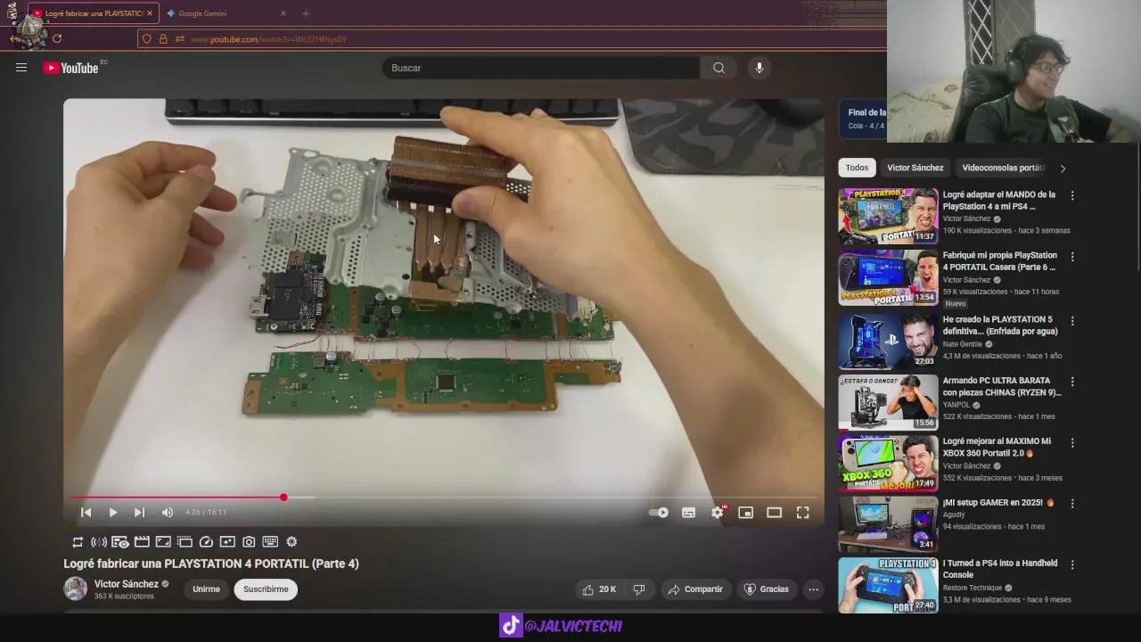Open options for PlayStation 4 PORTATIL Parte 6 video

click(x=1072, y=257)
